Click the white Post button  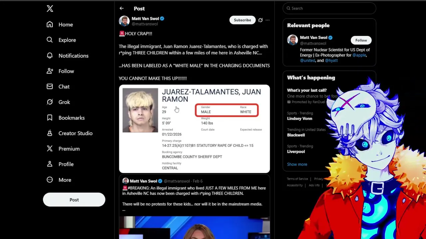74,200
